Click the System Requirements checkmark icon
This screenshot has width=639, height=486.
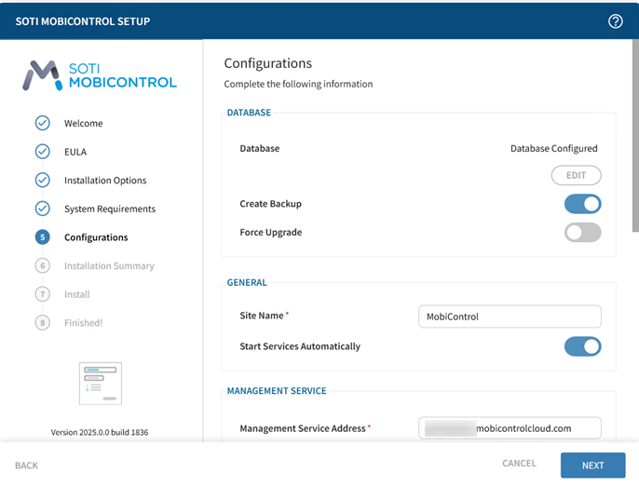click(x=42, y=209)
